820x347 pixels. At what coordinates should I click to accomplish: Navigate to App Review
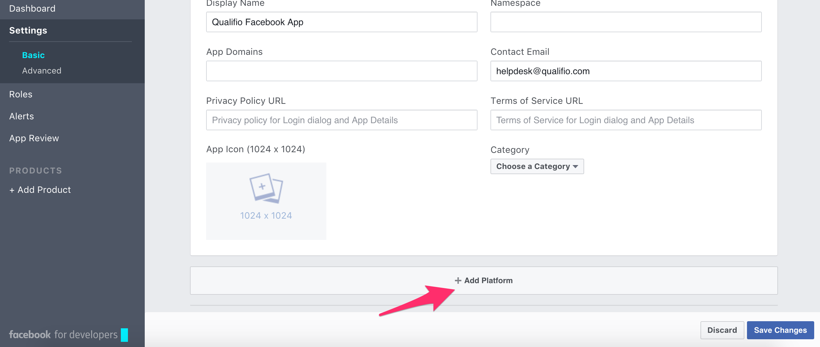[x=34, y=138]
